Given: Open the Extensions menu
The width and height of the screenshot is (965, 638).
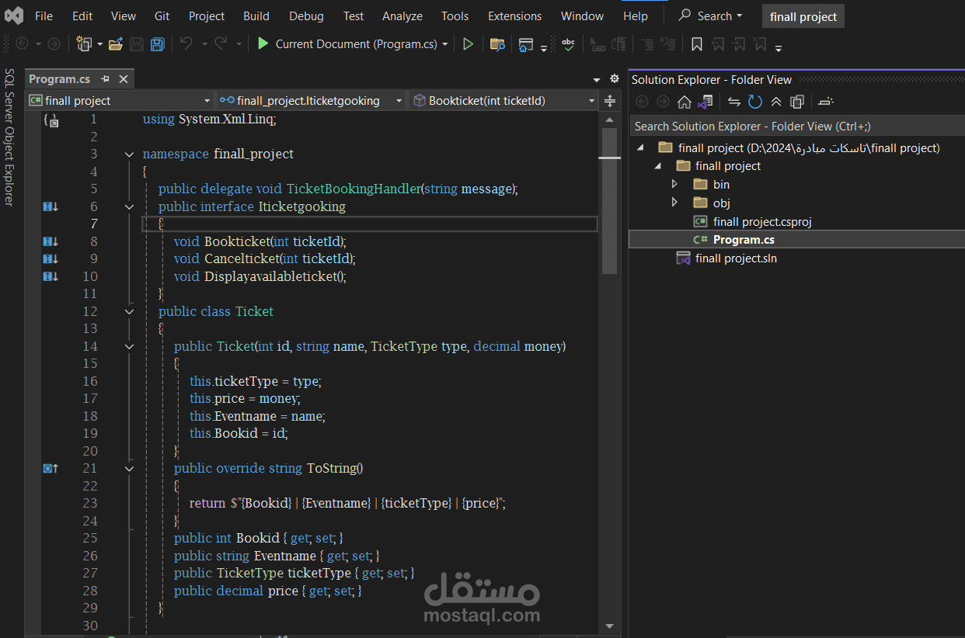Looking at the screenshot, I should tap(514, 16).
